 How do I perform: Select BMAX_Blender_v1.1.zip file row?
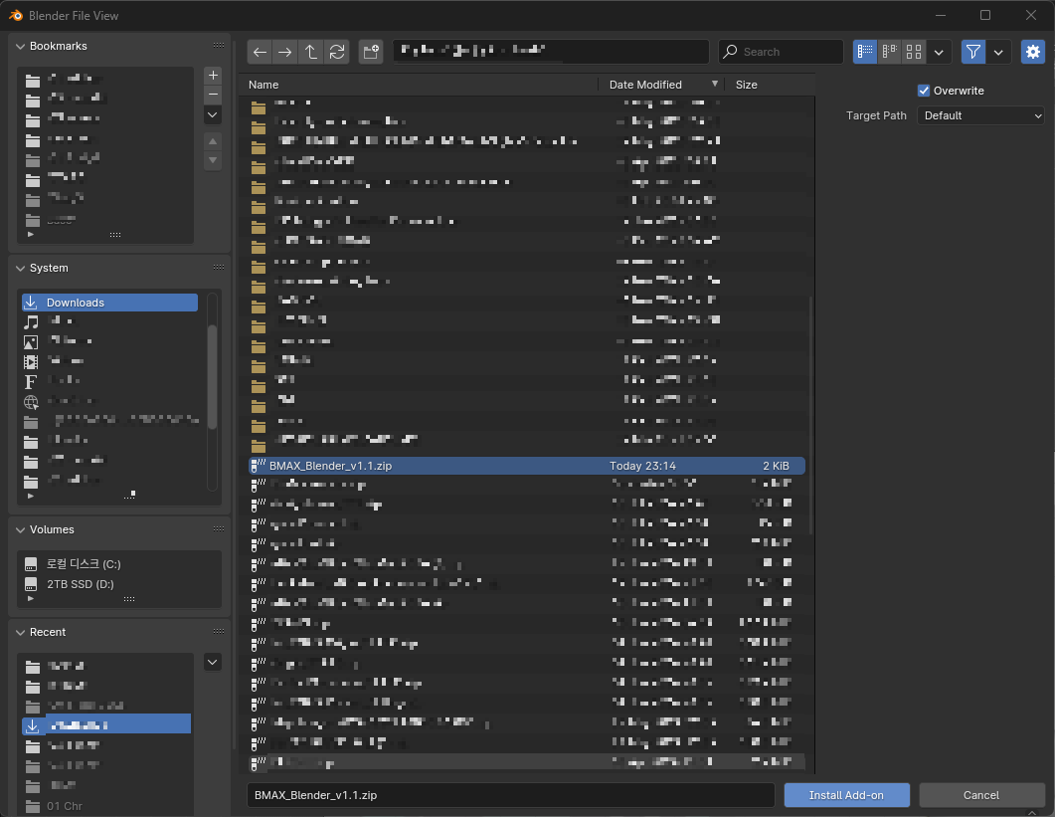pos(527,466)
